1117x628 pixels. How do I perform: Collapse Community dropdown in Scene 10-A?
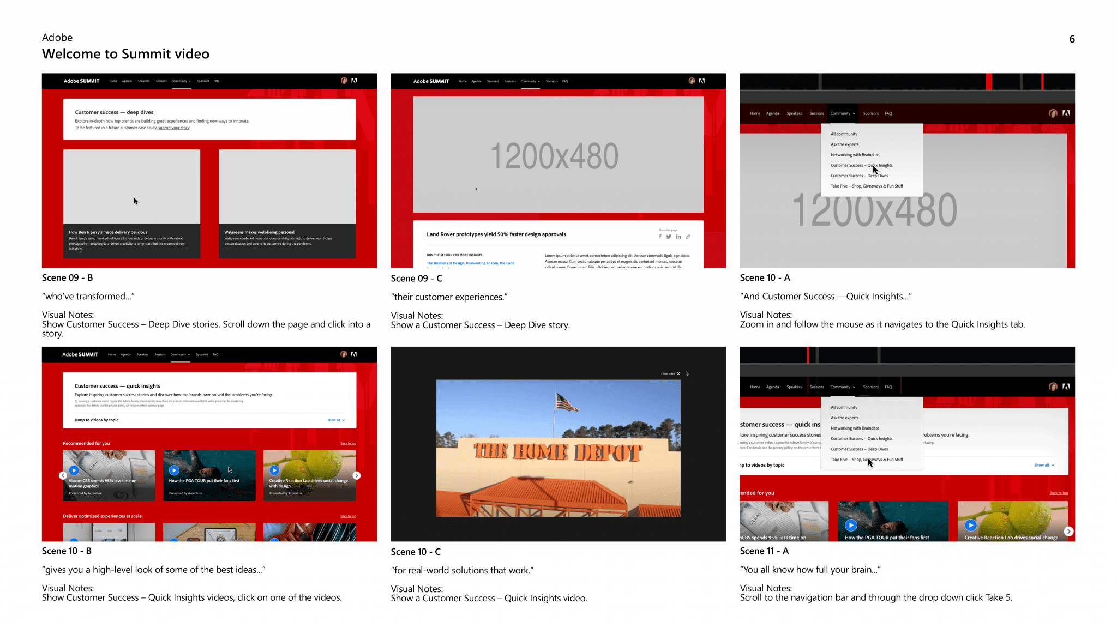[843, 113]
